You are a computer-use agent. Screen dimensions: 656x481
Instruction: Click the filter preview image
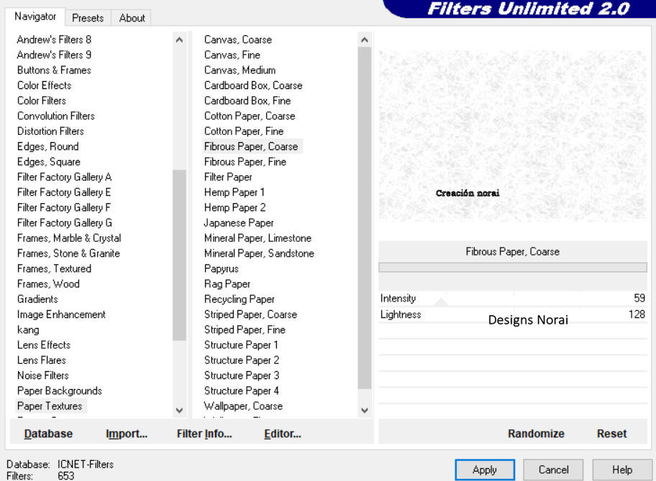click(x=512, y=136)
